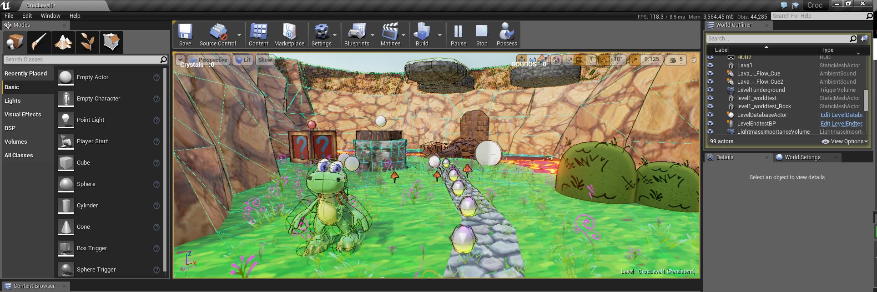
Task: Open the viewport options dropdown arrow
Action: 180,60
